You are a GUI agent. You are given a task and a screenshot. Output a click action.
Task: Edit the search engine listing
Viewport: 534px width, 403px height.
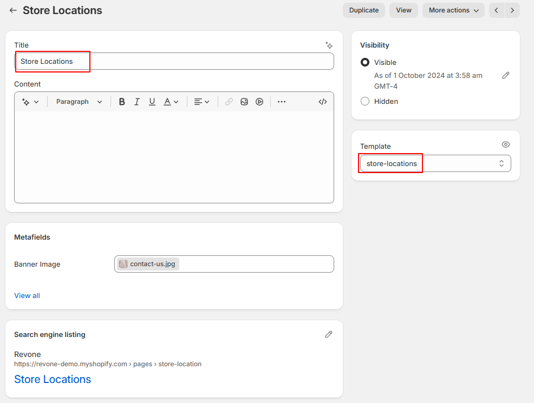click(329, 335)
